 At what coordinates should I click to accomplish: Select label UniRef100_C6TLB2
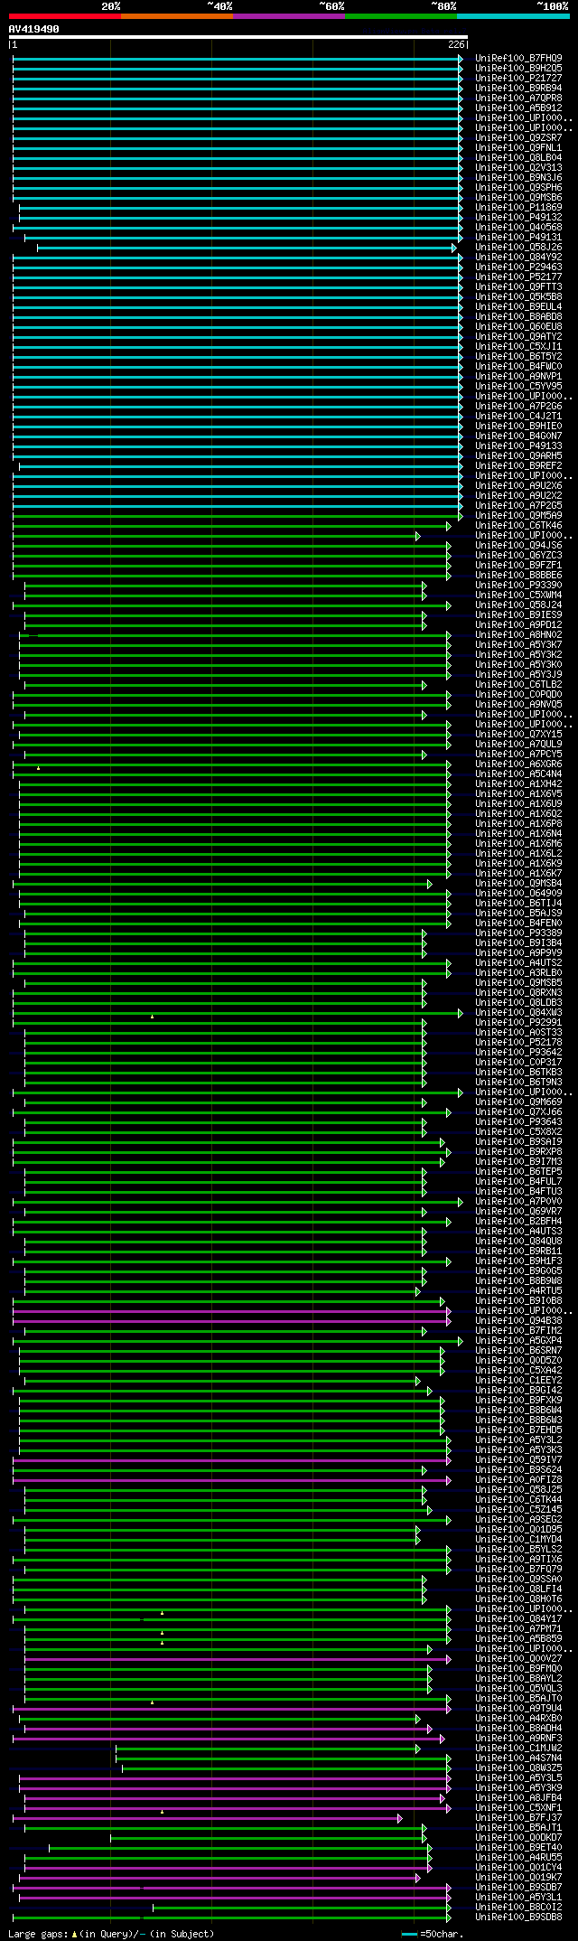coord(518,684)
